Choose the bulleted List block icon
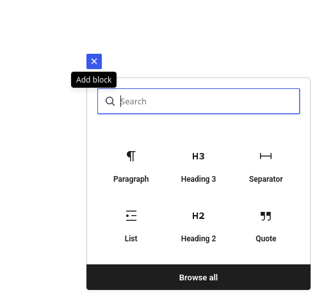This screenshot has height=297, width=317. point(131,216)
